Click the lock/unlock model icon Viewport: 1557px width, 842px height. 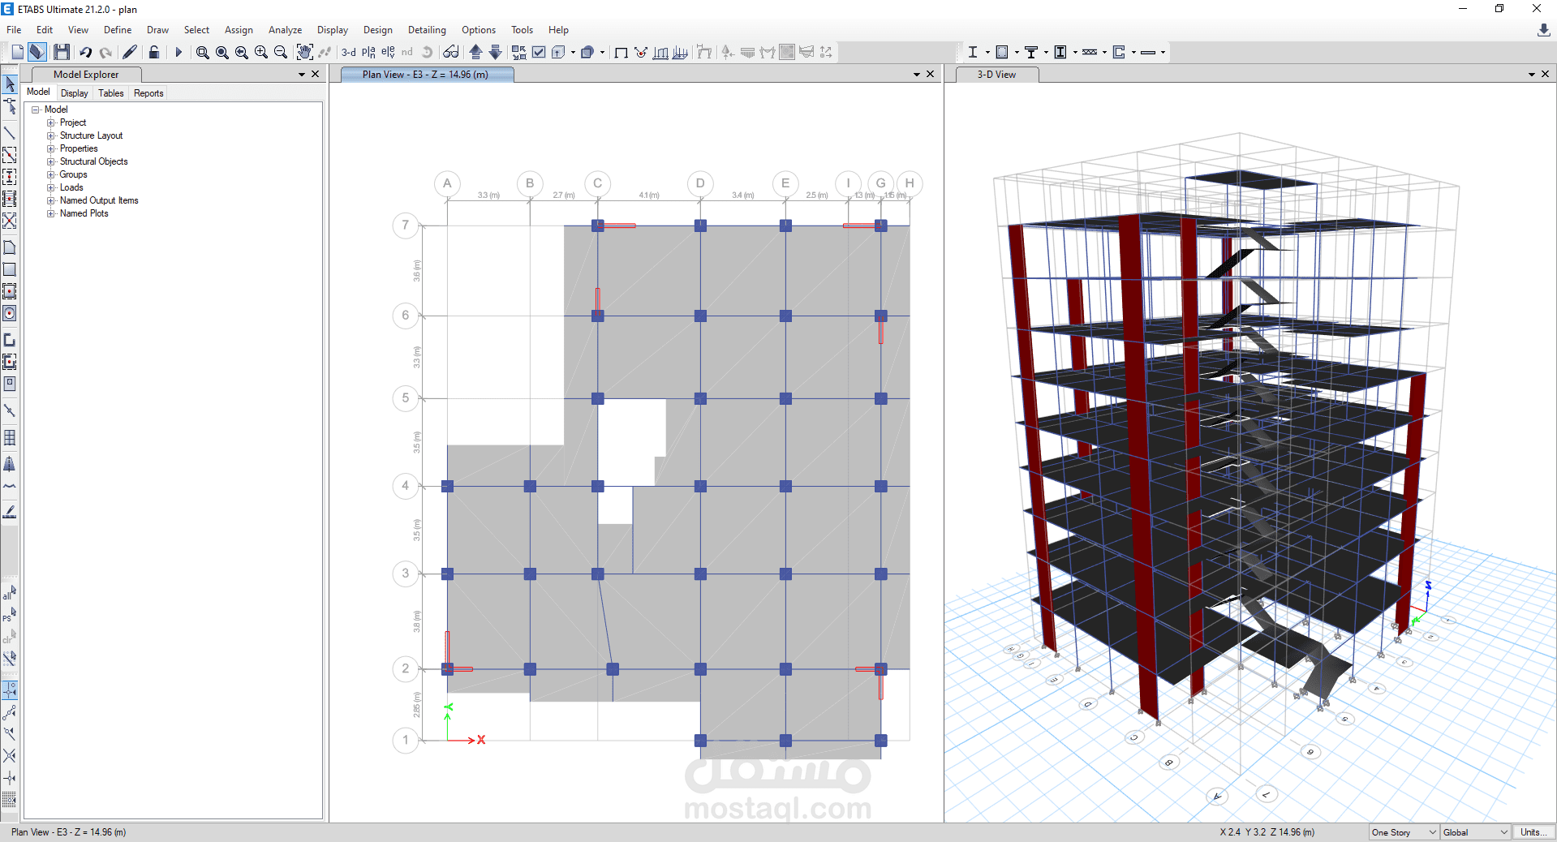point(154,52)
